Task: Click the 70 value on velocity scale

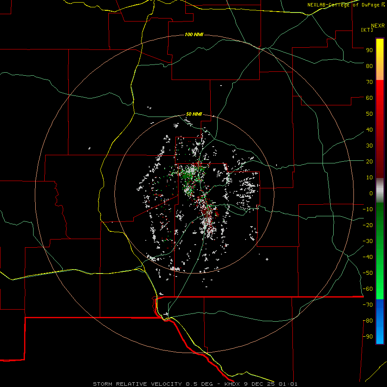Action: pyautogui.click(x=369, y=82)
